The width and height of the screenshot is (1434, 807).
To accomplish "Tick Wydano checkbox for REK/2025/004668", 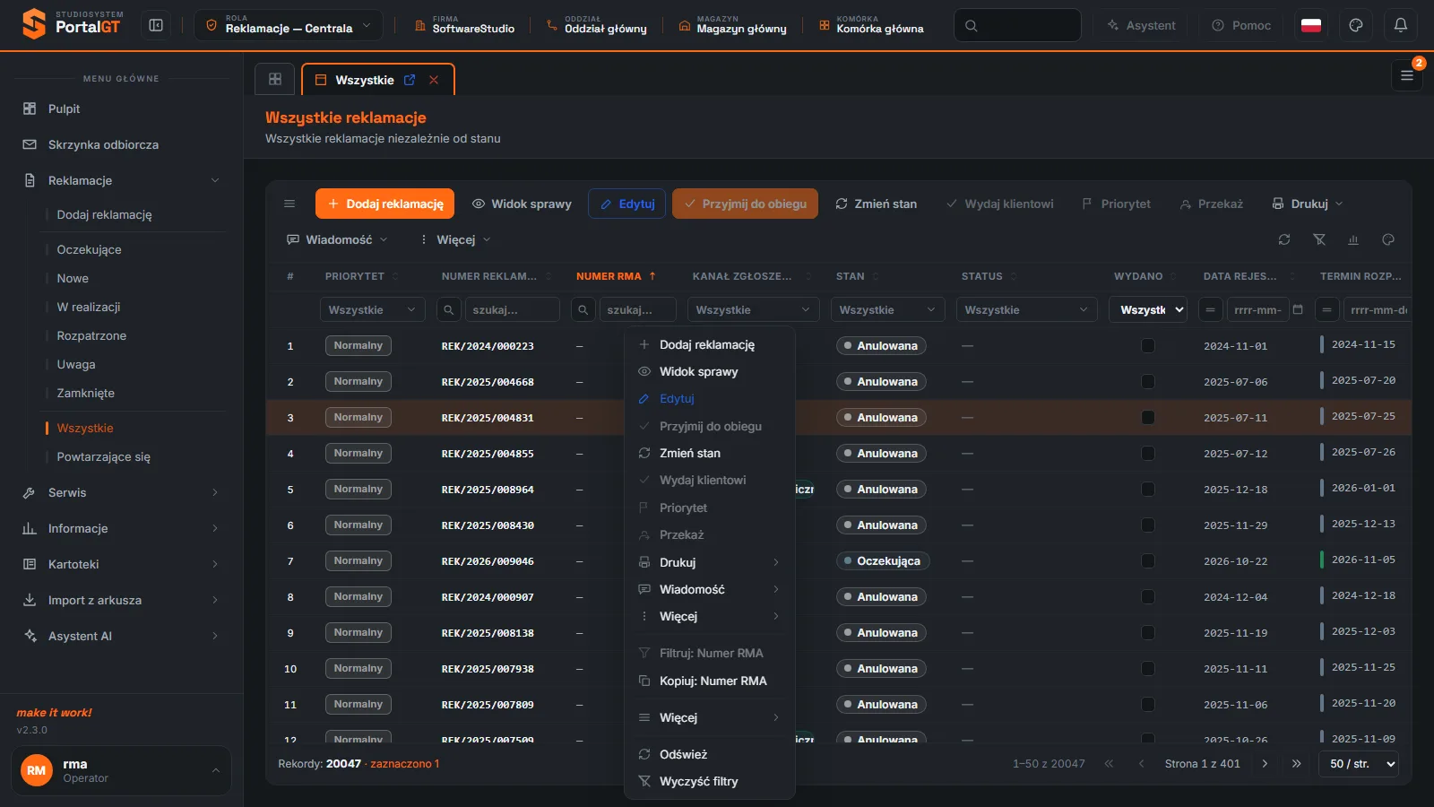I will 1148,382.
